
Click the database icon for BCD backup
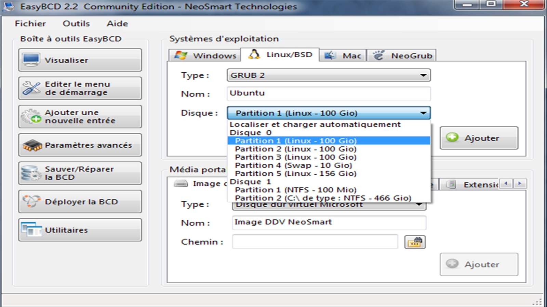[x=31, y=173]
